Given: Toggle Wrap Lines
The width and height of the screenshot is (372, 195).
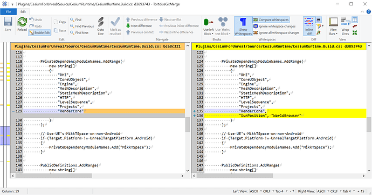Looking at the screenshot, I should point(345,26).
